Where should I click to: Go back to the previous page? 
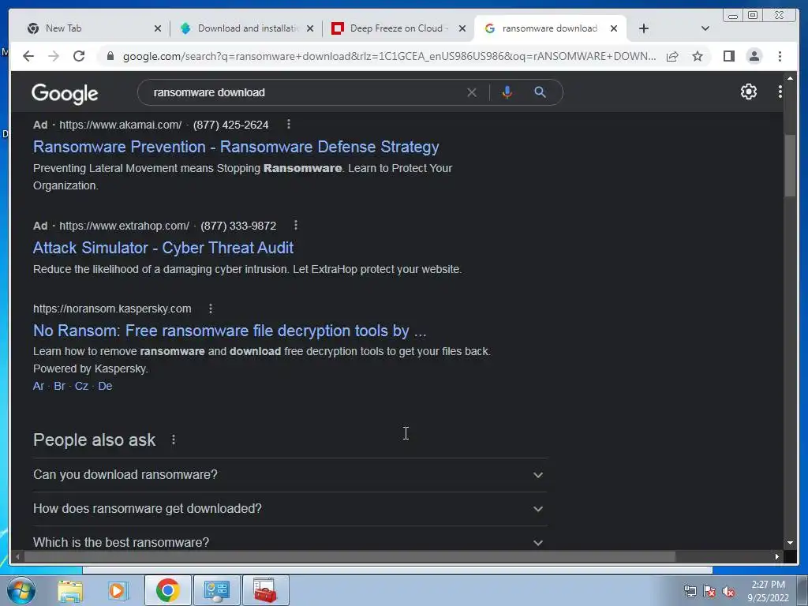coord(28,56)
